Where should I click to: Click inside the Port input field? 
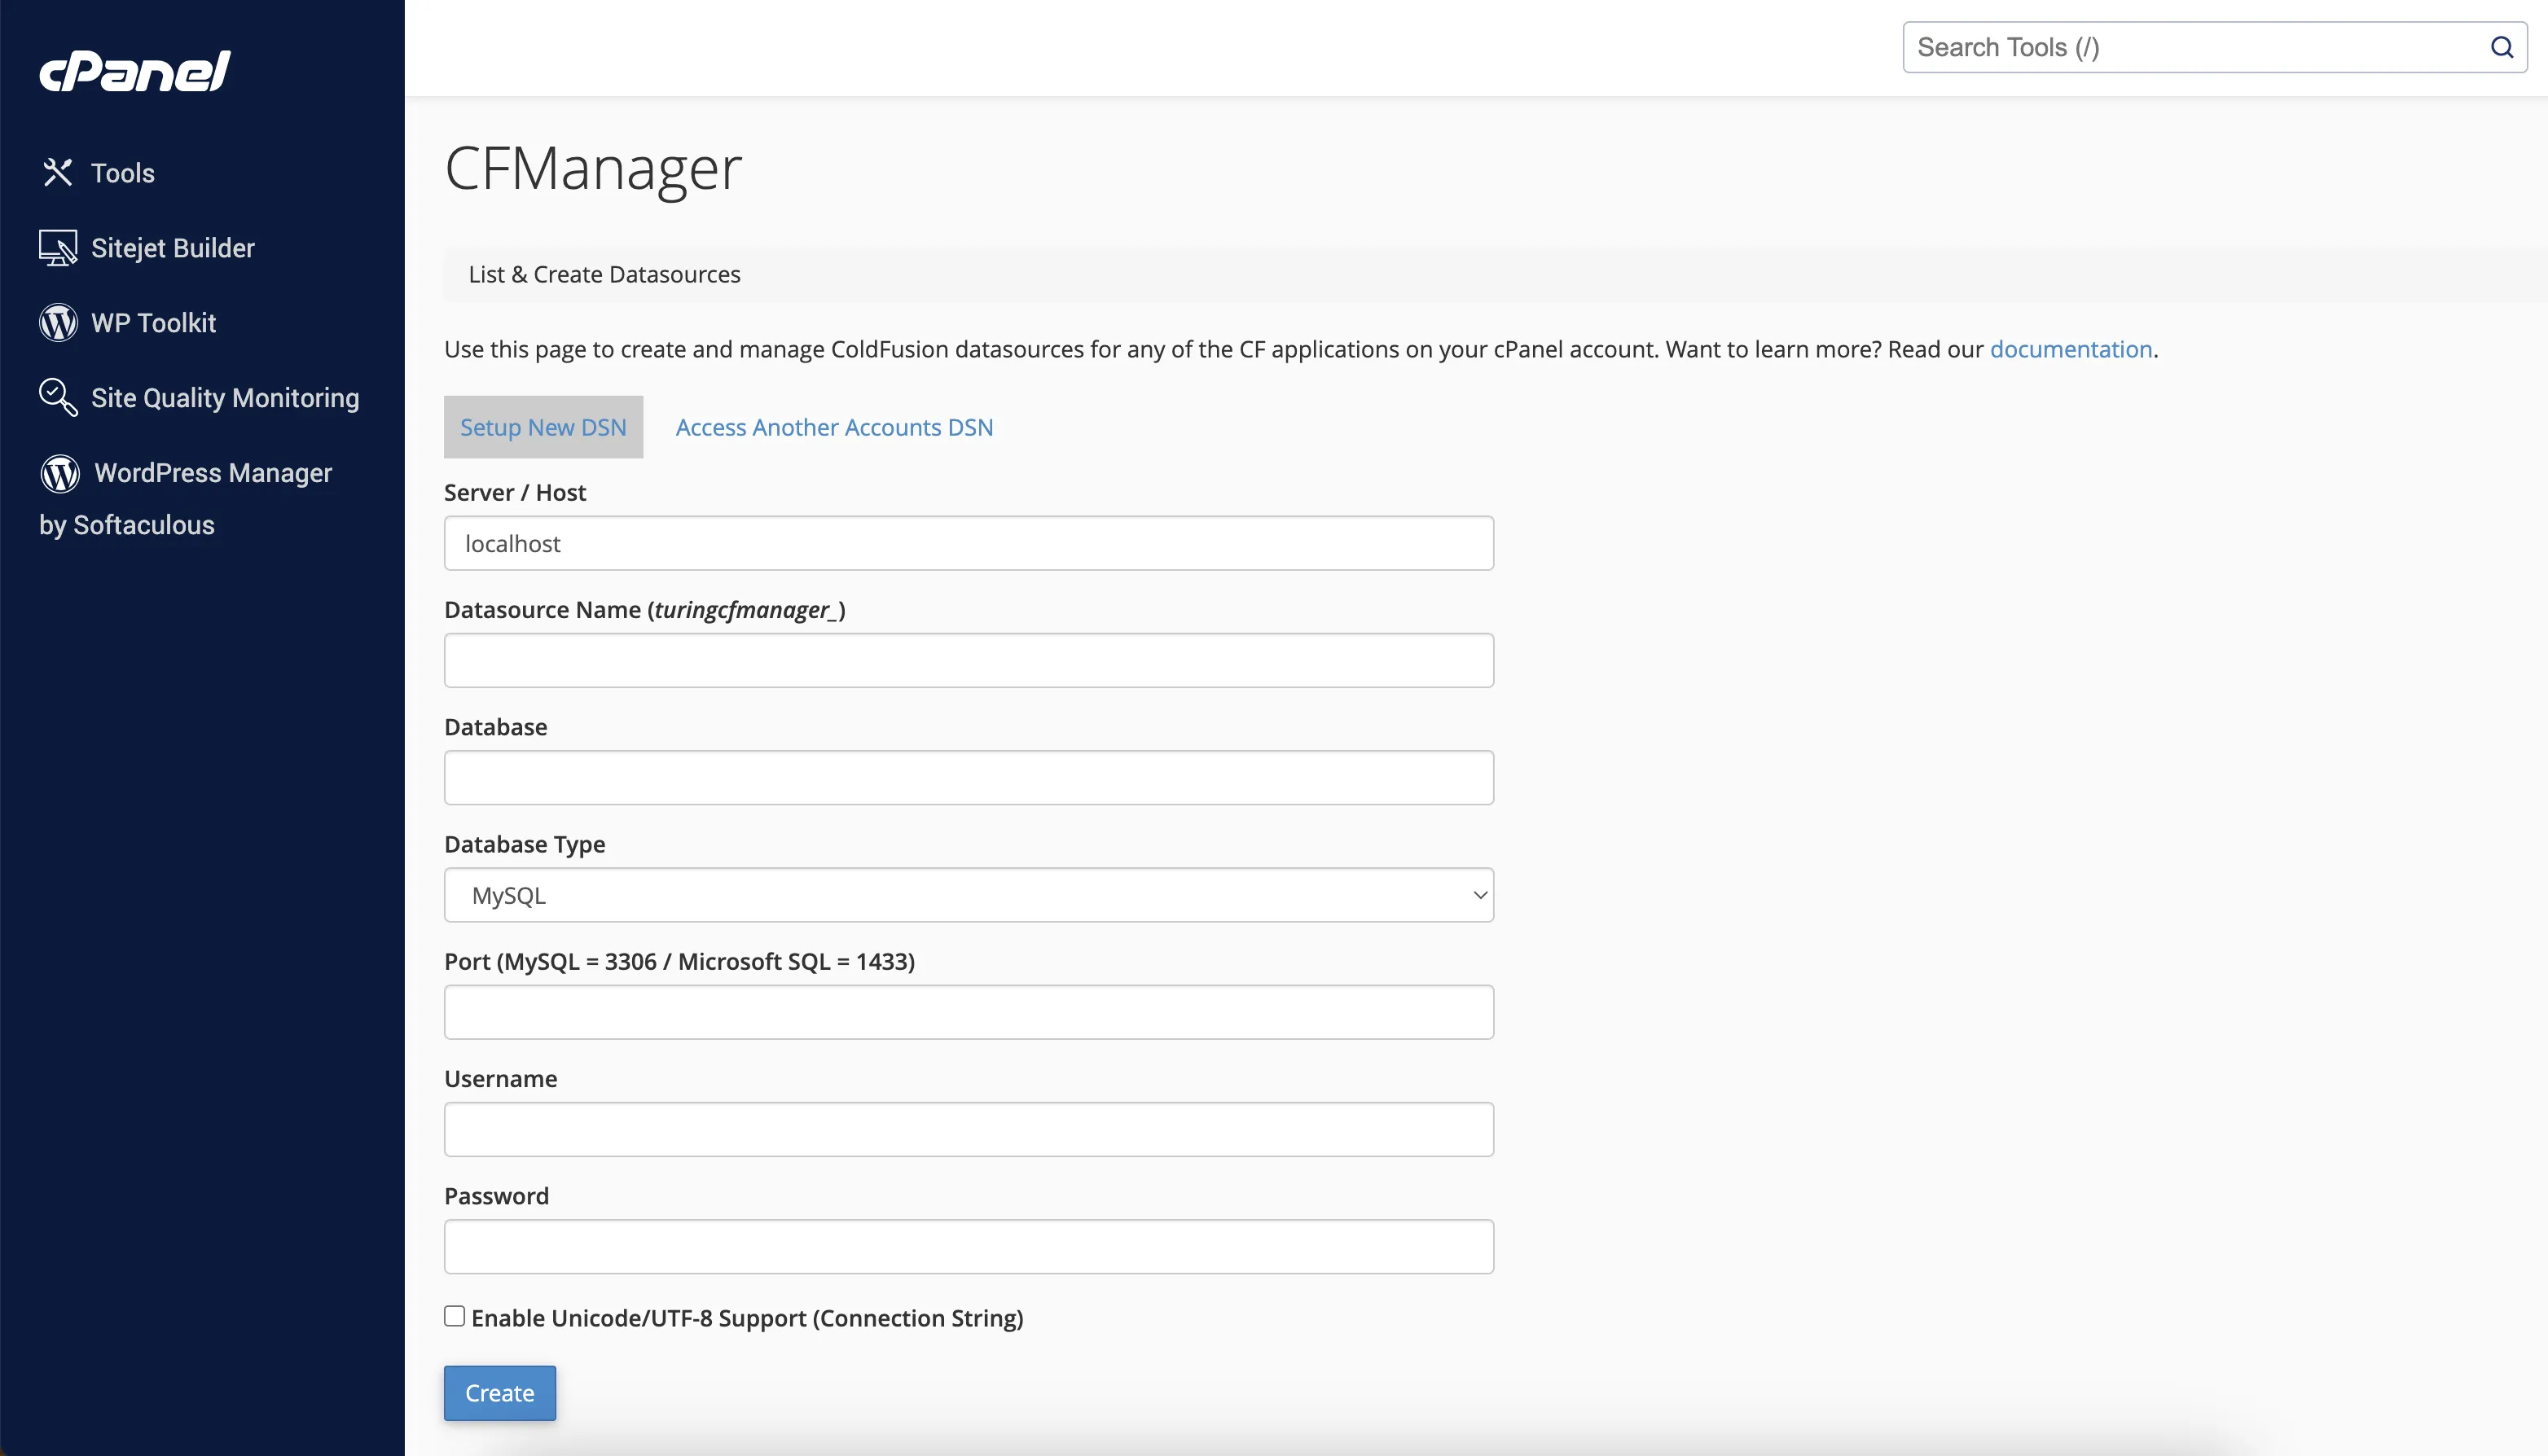[968, 1011]
